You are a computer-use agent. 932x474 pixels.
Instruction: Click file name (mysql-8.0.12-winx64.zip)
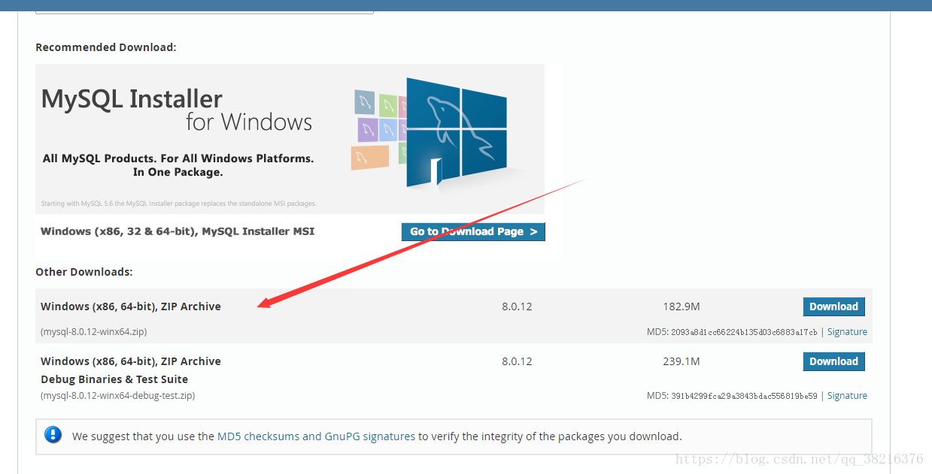[x=94, y=332]
